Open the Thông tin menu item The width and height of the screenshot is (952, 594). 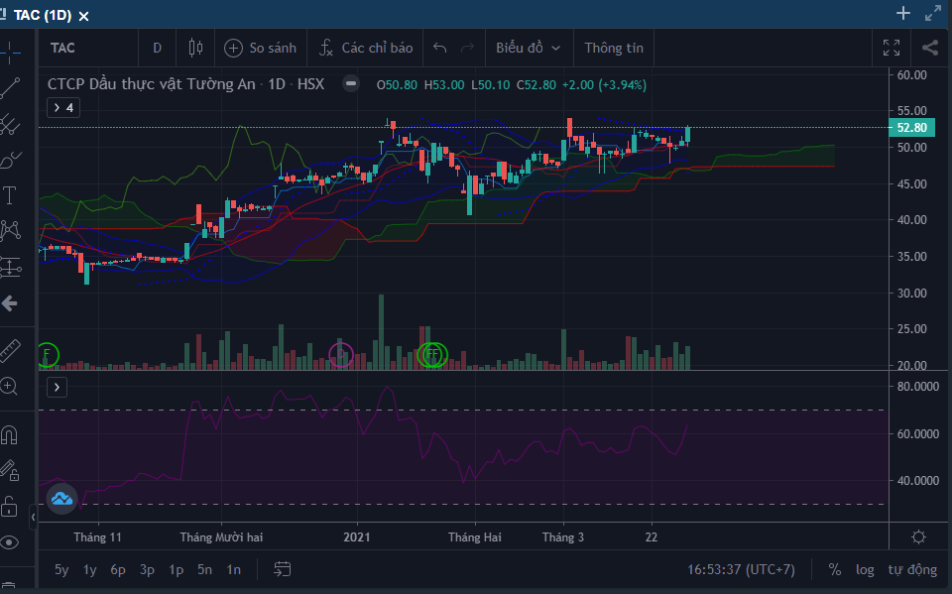click(x=613, y=48)
